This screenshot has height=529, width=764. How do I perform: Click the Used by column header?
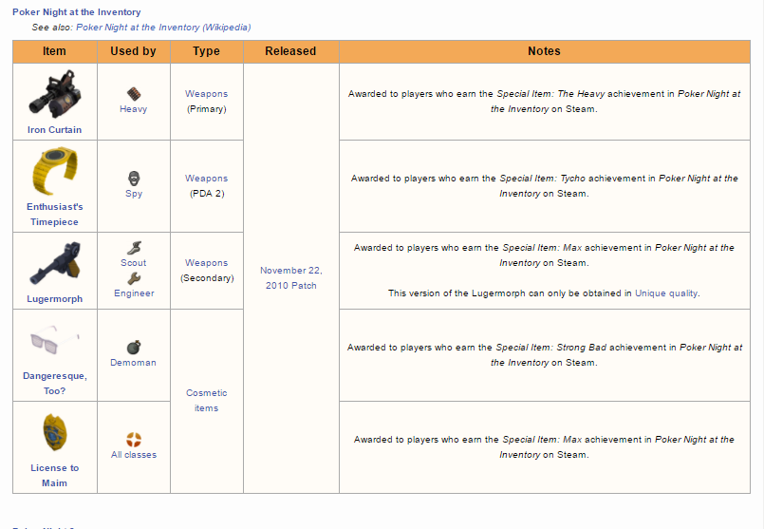tap(134, 51)
